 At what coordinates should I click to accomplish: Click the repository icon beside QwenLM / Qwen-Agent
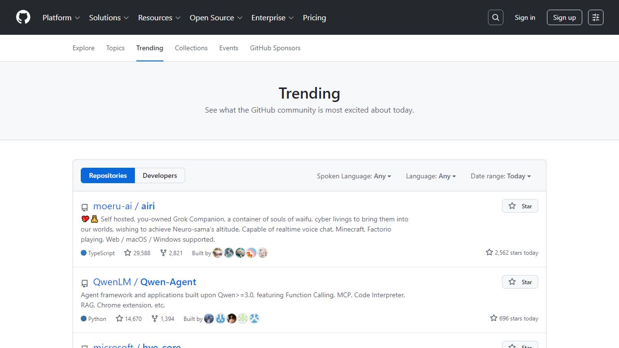coord(85,283)
